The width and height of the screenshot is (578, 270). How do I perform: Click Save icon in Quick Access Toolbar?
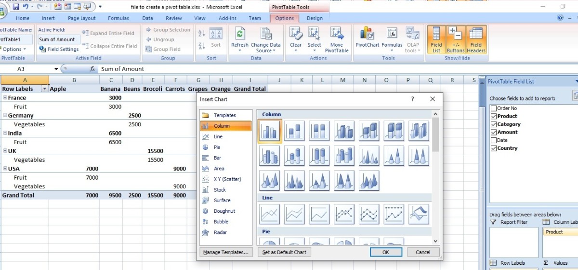tap(16, 6)
